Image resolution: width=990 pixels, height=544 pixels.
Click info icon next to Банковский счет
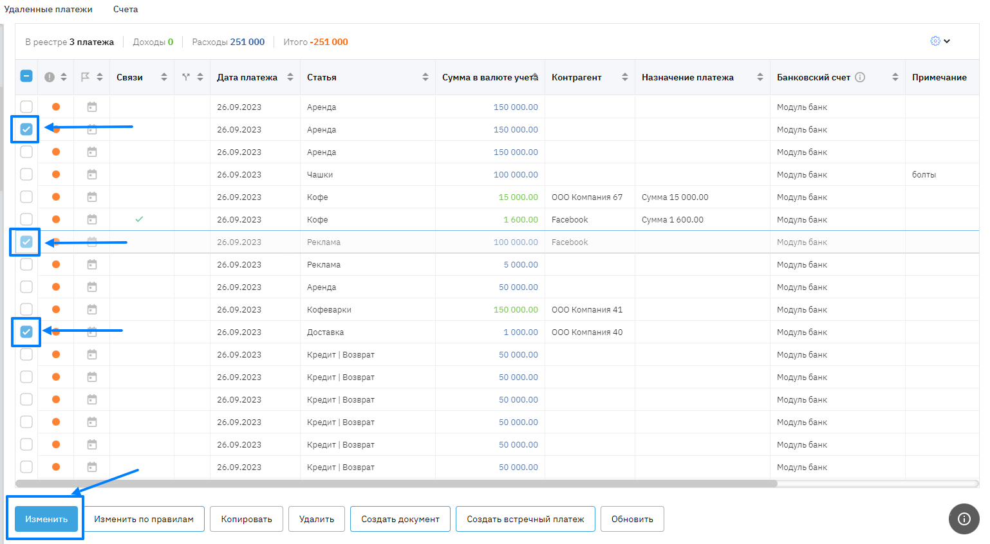860,77
